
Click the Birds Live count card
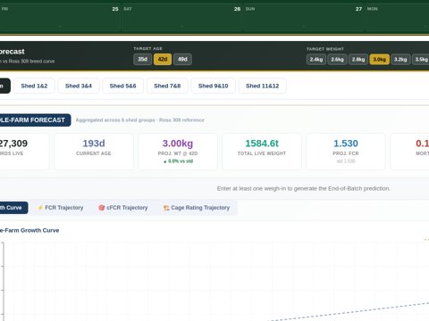(x=24, y=152)
